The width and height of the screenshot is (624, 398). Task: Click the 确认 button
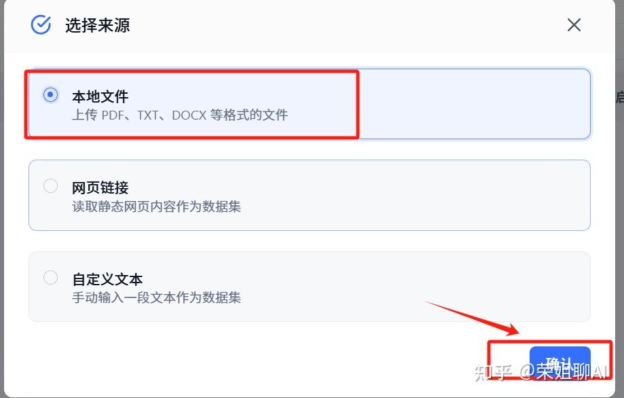pyautogui.click(x=560, y=363)
